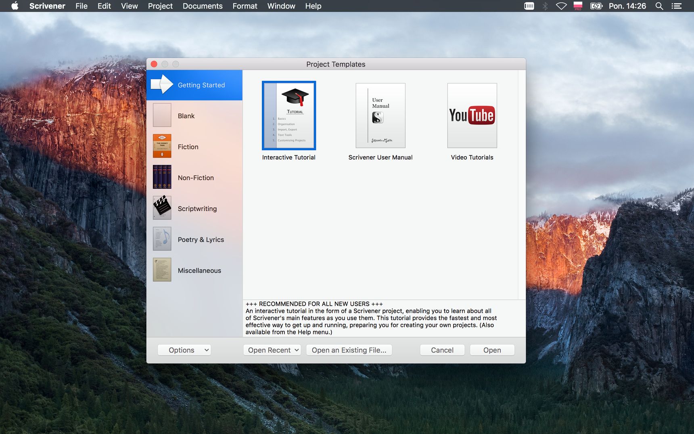Click the Open button
Viewport: 694px width, 434px height.
(492, 350)
